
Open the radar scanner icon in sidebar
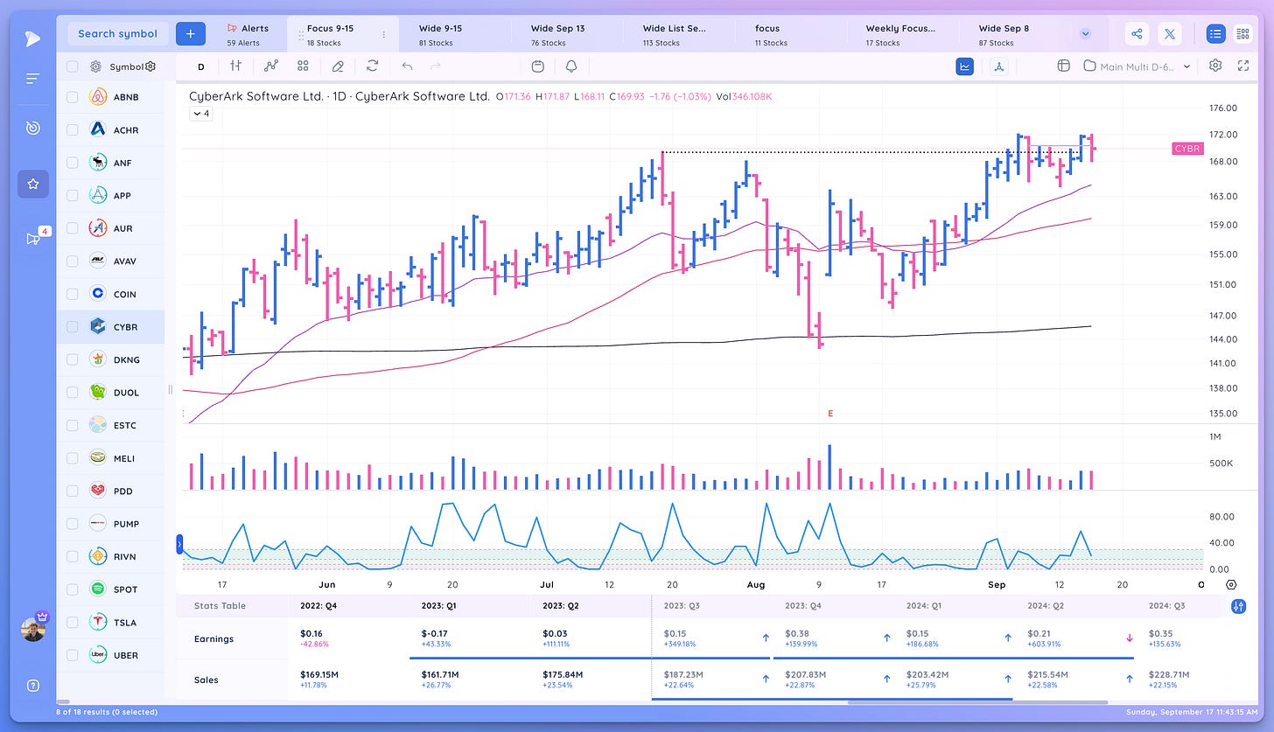click(32, 128)
